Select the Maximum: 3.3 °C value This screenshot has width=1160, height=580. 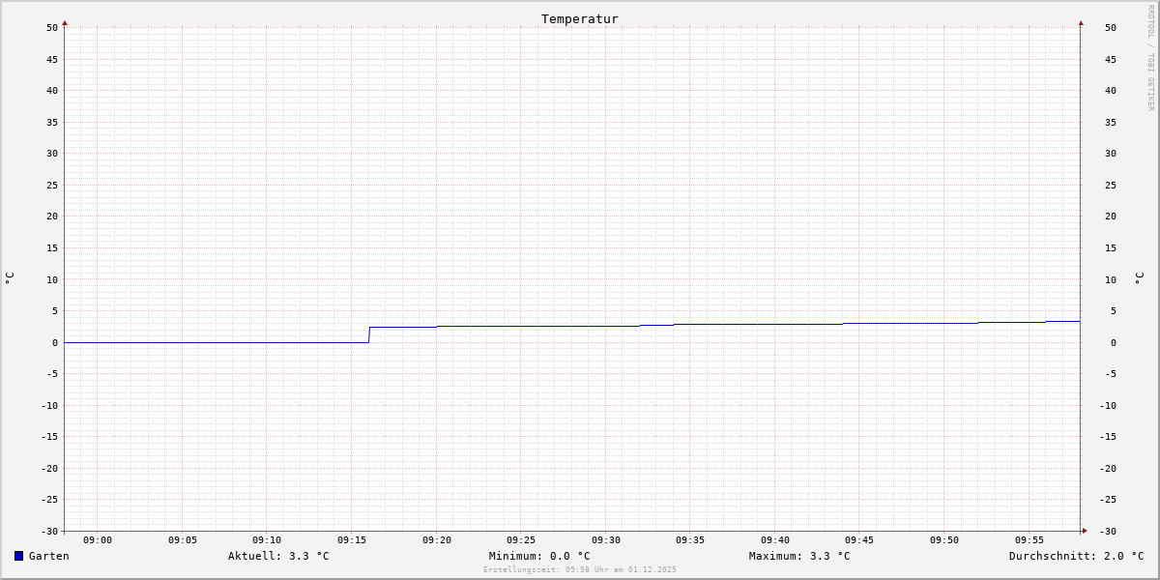799,556
